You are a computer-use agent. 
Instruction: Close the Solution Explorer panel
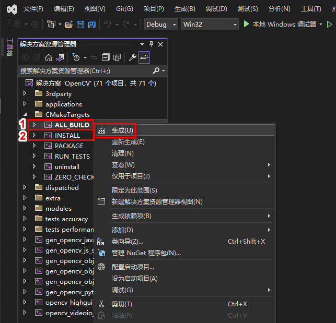160,44
